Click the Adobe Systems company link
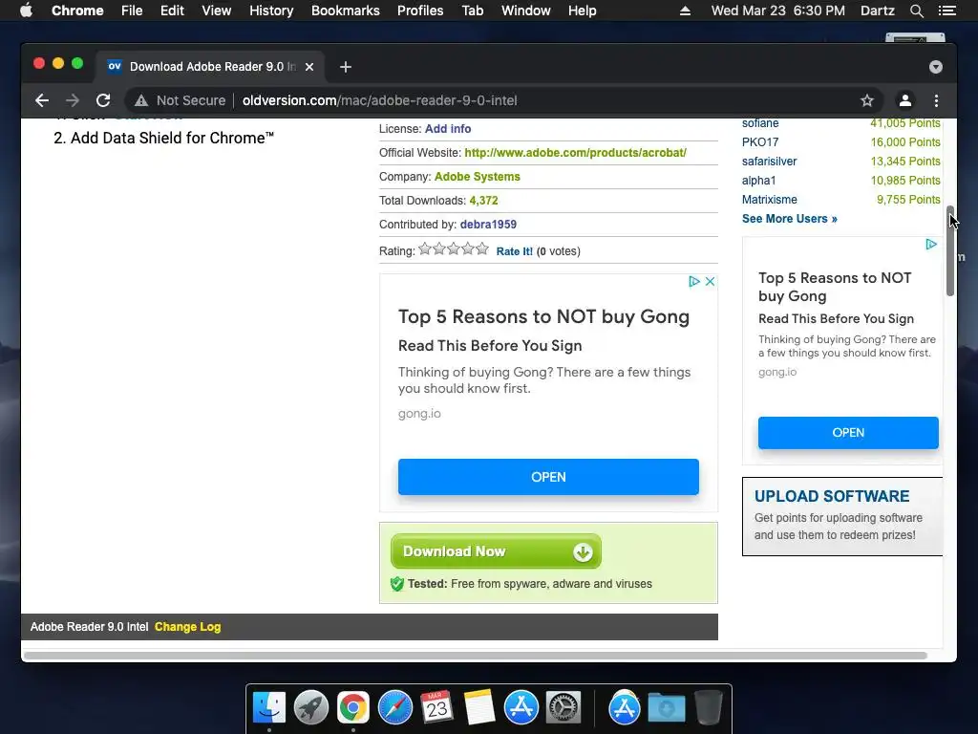 pyautogui.click(x=478, y=177)
